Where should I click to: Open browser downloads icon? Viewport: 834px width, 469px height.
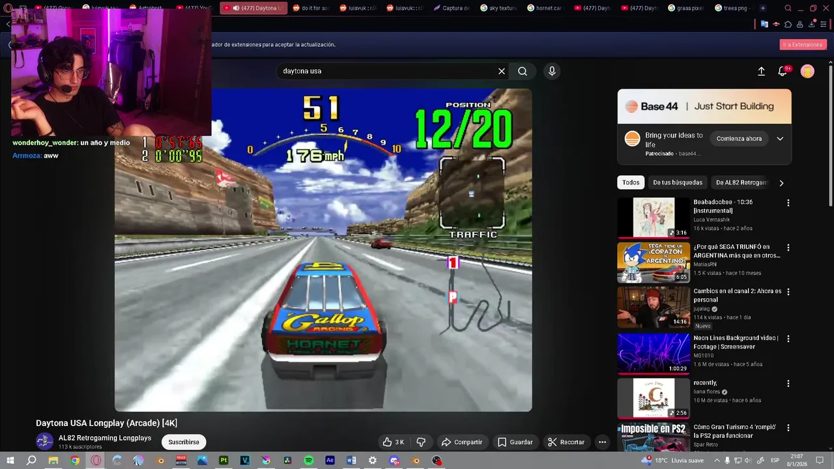point(812,25)
